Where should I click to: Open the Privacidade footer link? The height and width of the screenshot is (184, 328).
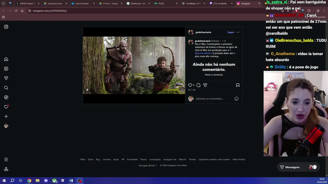[132, 159]
